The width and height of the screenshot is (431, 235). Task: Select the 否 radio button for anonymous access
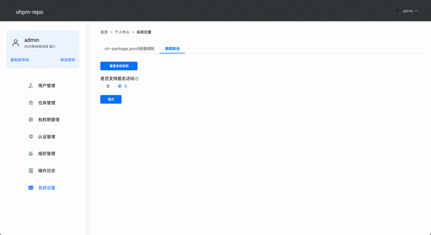click(120, 86)
